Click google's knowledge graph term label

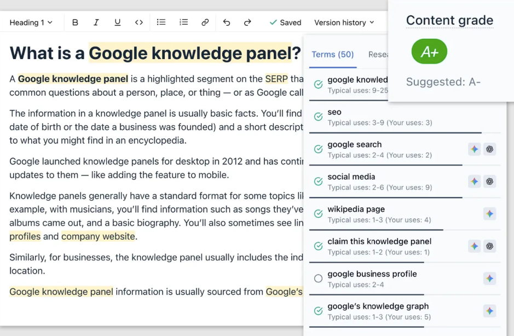378,306
